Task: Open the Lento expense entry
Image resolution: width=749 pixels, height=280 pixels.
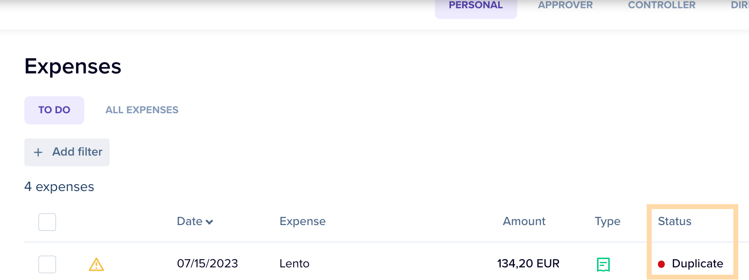Action: (x=294, y=264)
